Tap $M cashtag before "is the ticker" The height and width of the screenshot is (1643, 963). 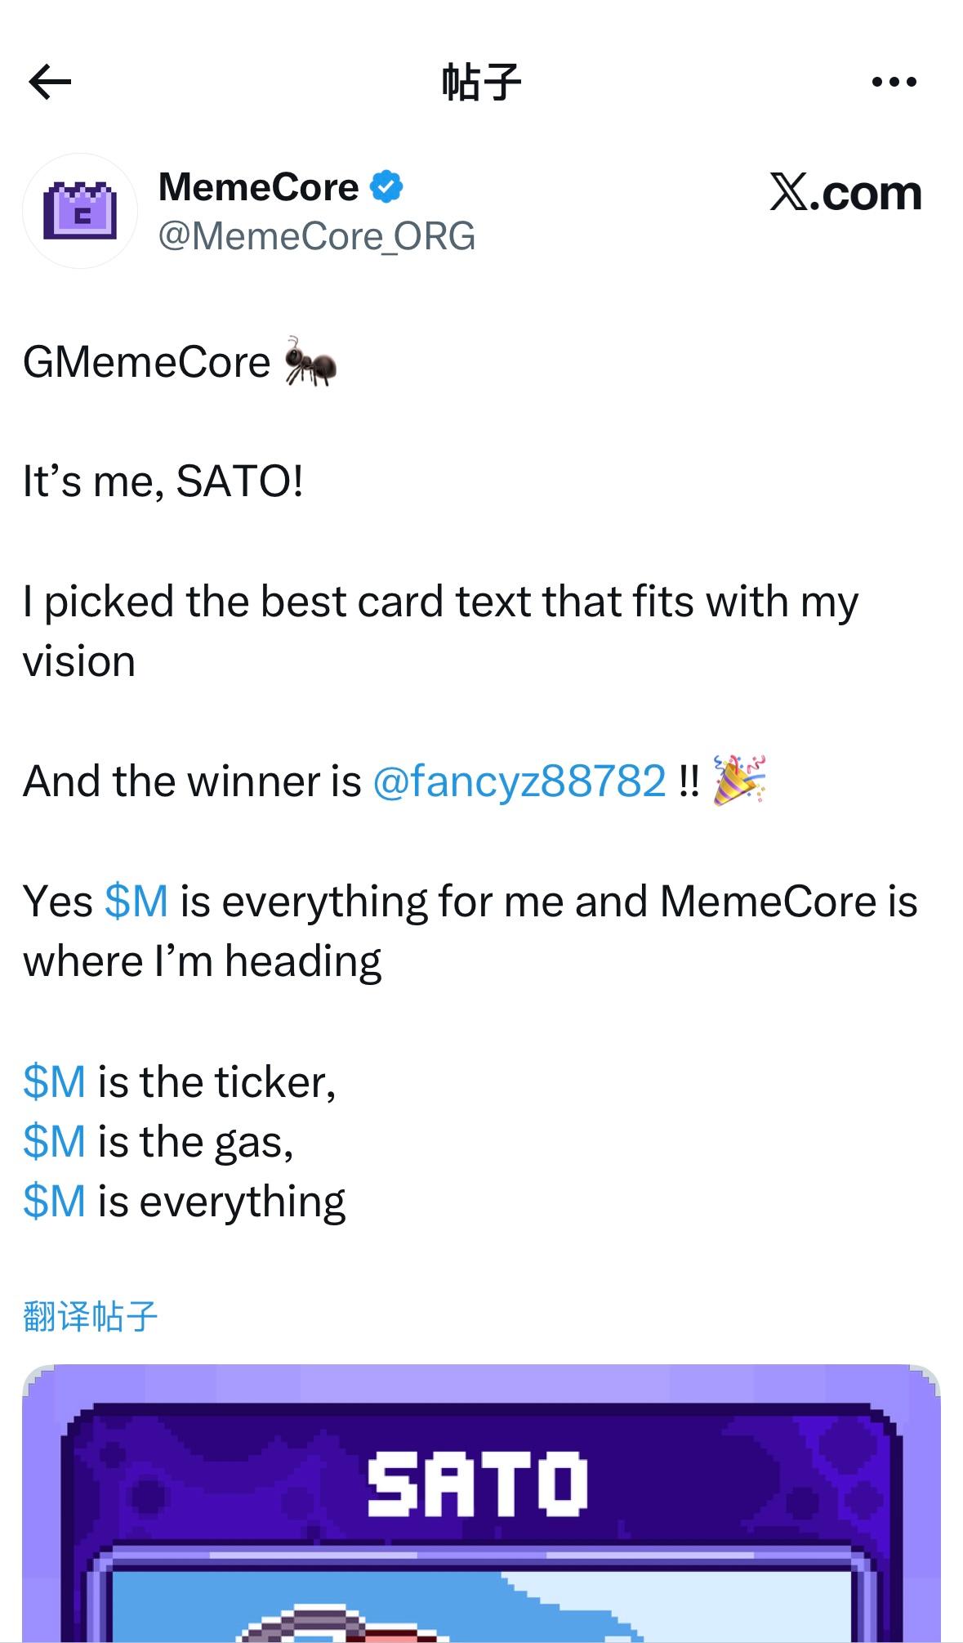click(54, 1082)
